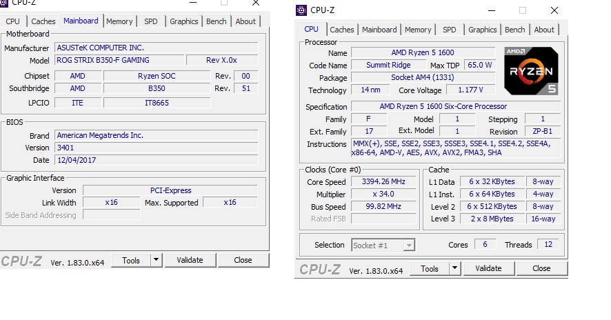Click the American Megatrends Inc. BIOS brand field
This screenshot has height=320, width=611.
(x=157, y=135)
